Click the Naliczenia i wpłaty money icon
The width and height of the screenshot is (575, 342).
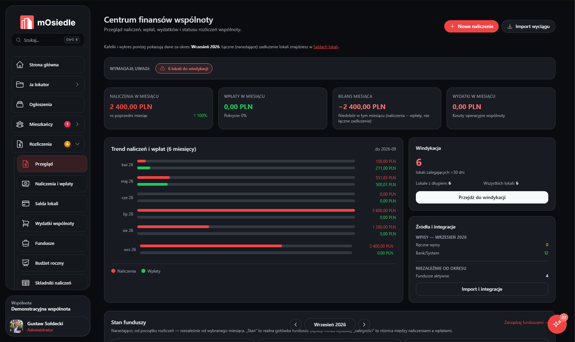26,184
